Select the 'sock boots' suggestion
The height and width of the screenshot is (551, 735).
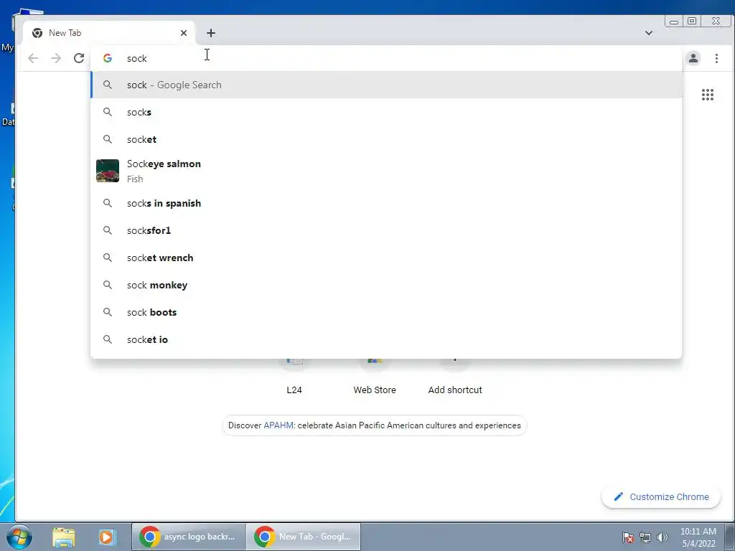(385, 311)
